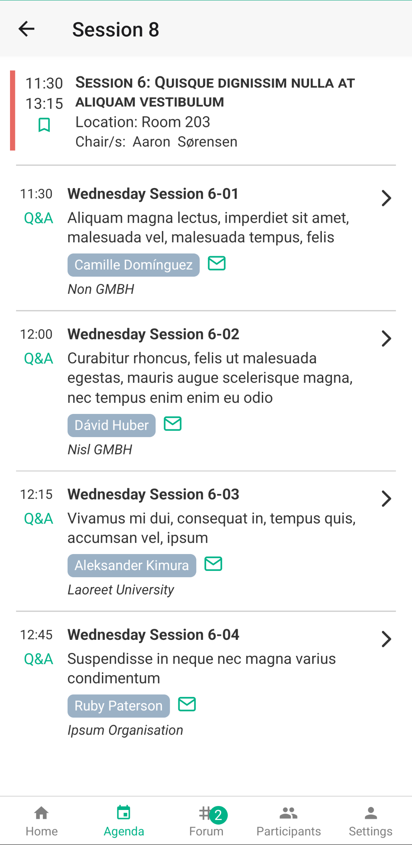Open the Participants tab
412x845 pixels.
tap(289, 821)
